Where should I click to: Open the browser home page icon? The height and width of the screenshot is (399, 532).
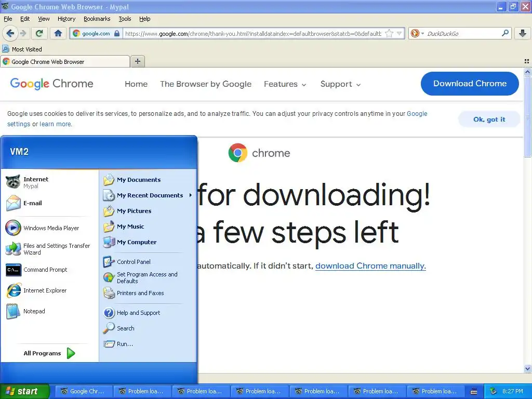tap(58, 33)
